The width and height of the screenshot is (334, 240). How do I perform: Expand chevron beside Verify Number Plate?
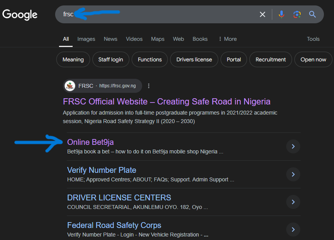coord(293,174)
